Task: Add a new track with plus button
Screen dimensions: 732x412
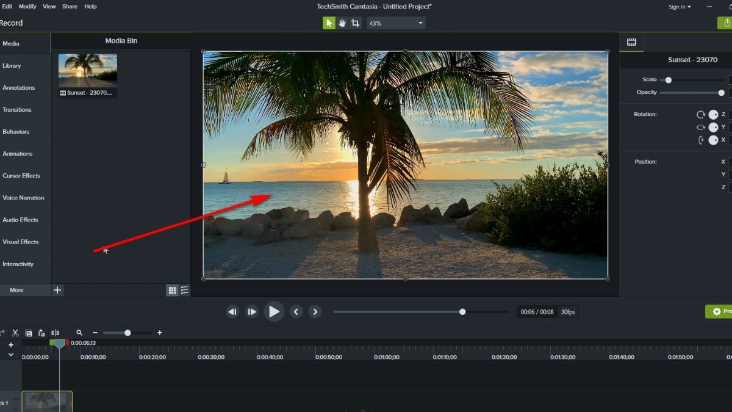Action: [x=10, y=345]
